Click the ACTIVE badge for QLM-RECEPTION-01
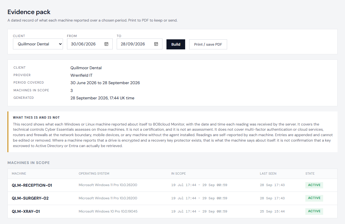 pos(314,185)
